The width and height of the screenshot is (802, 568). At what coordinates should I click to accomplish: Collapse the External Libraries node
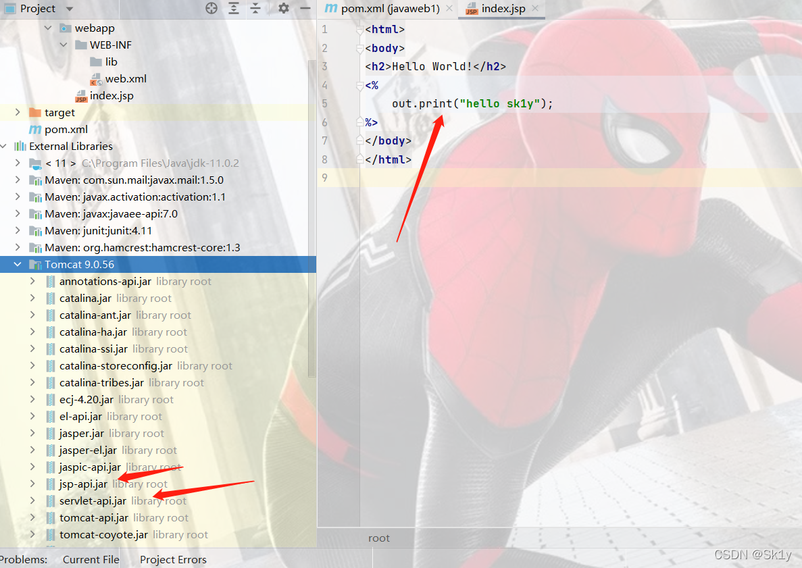click(x=3, y=146)
